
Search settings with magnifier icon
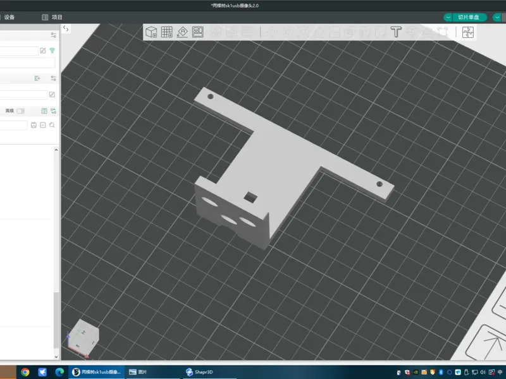tap(52, 125)
